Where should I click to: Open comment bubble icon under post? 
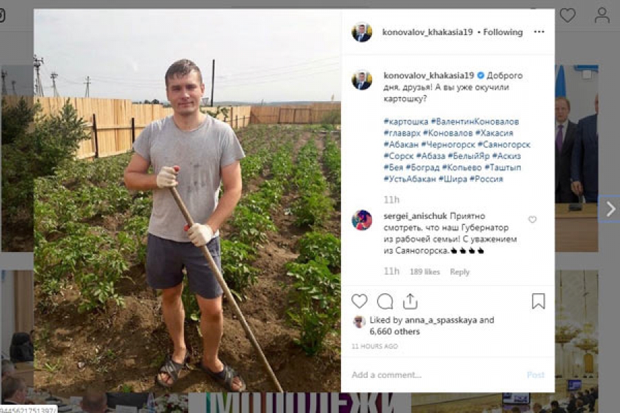click(384, 301)
